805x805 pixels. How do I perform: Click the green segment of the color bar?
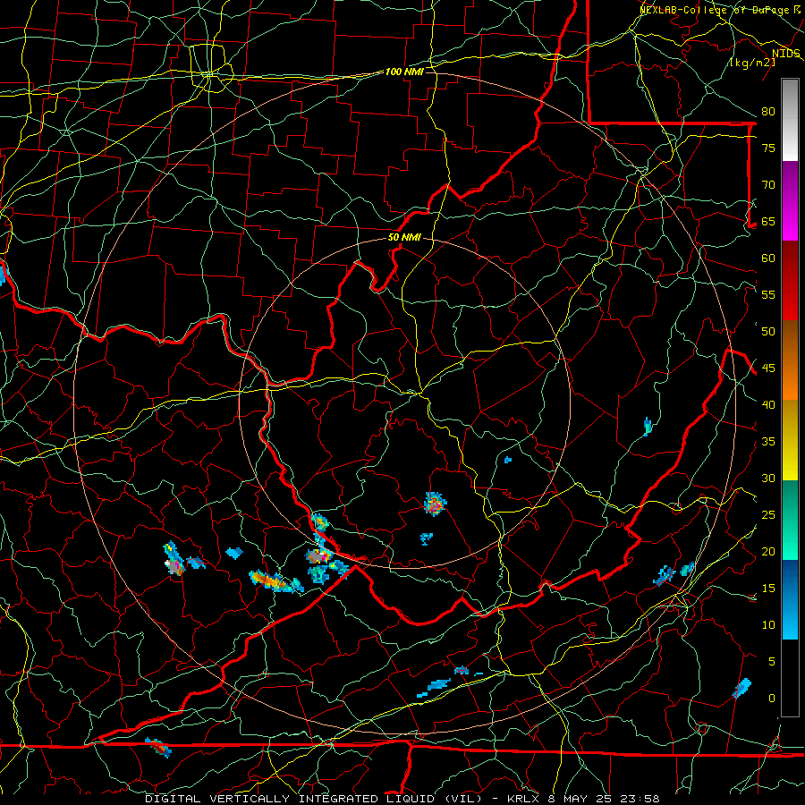(x=790, y=520)
